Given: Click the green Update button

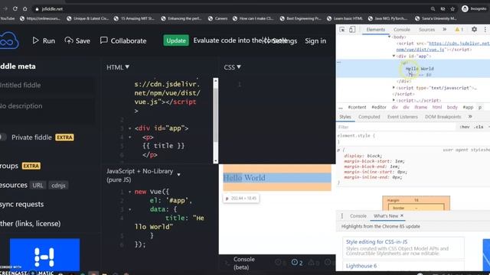Looking at the screenshot, I should (176, 40).
